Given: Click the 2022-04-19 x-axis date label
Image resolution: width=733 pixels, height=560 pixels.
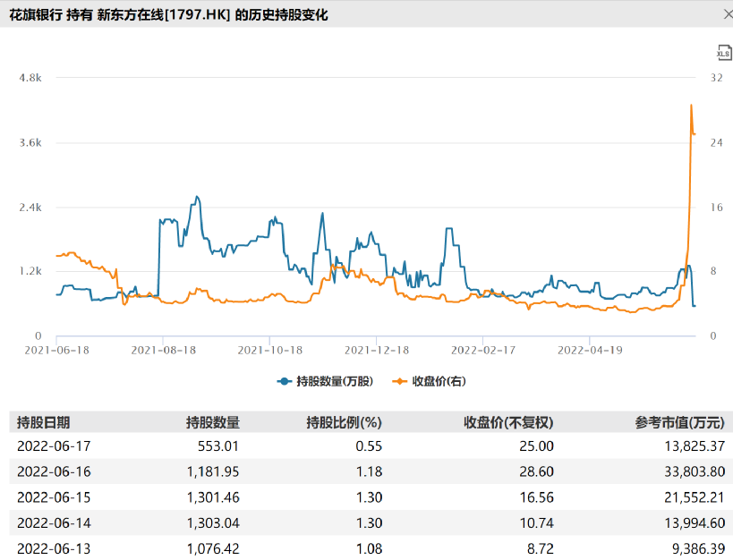Looking at the screenshot, I should [590, 350].
